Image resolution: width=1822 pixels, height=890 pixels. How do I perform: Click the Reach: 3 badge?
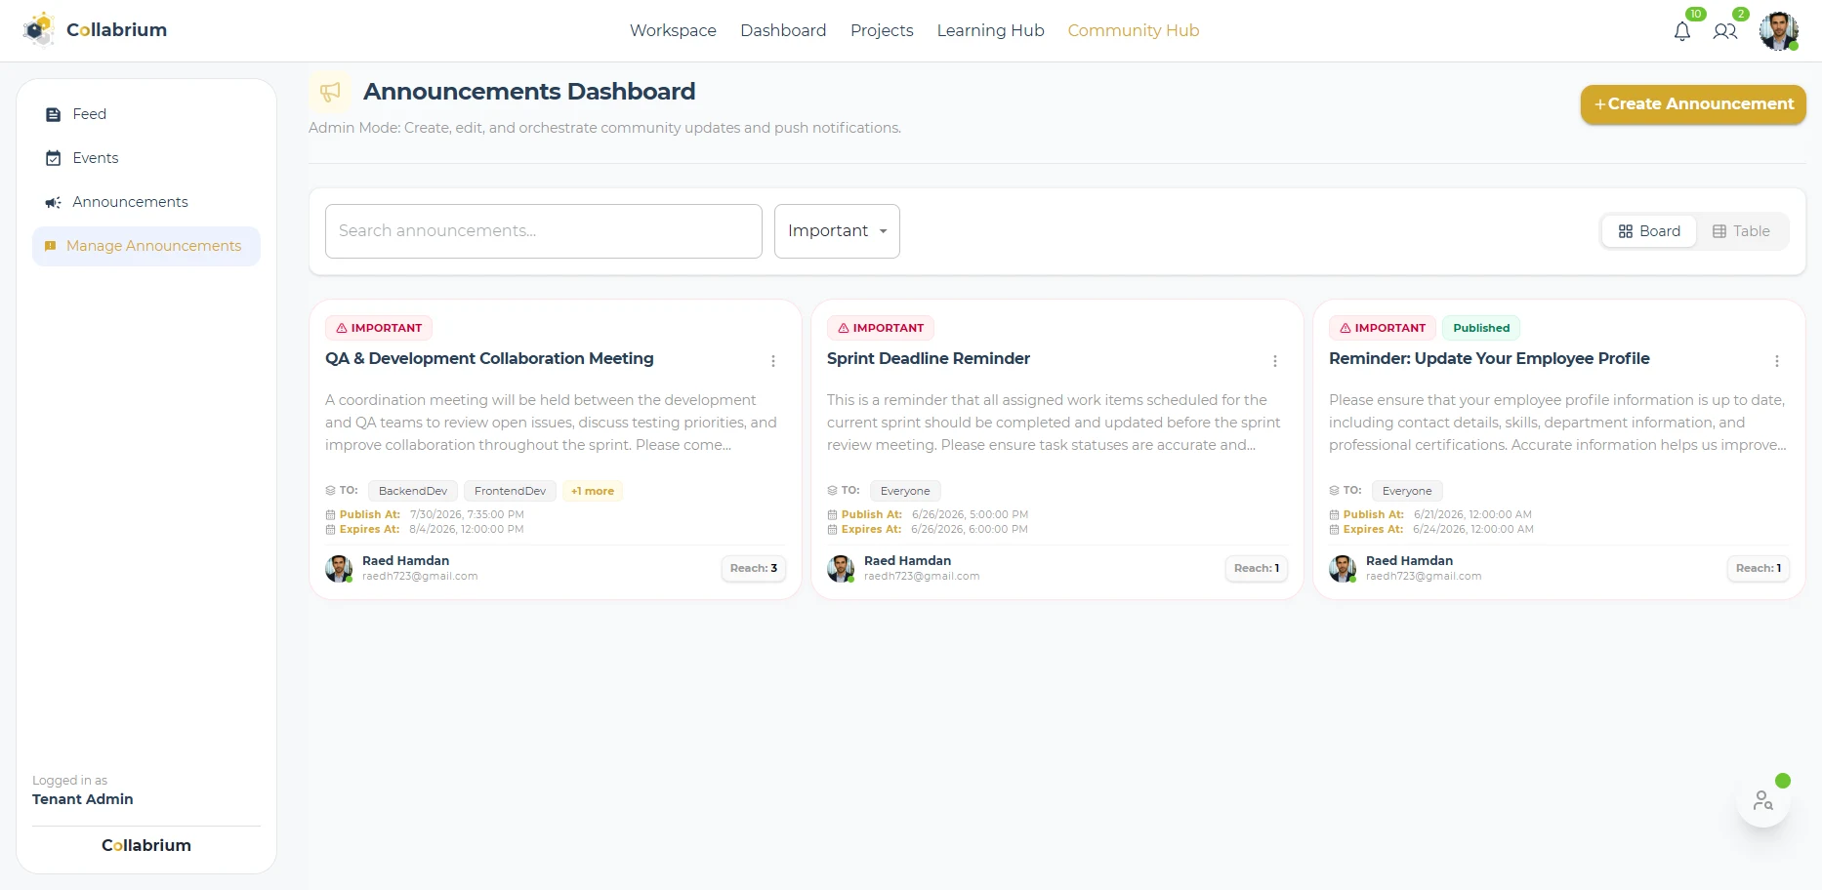(x=754, y=568)
